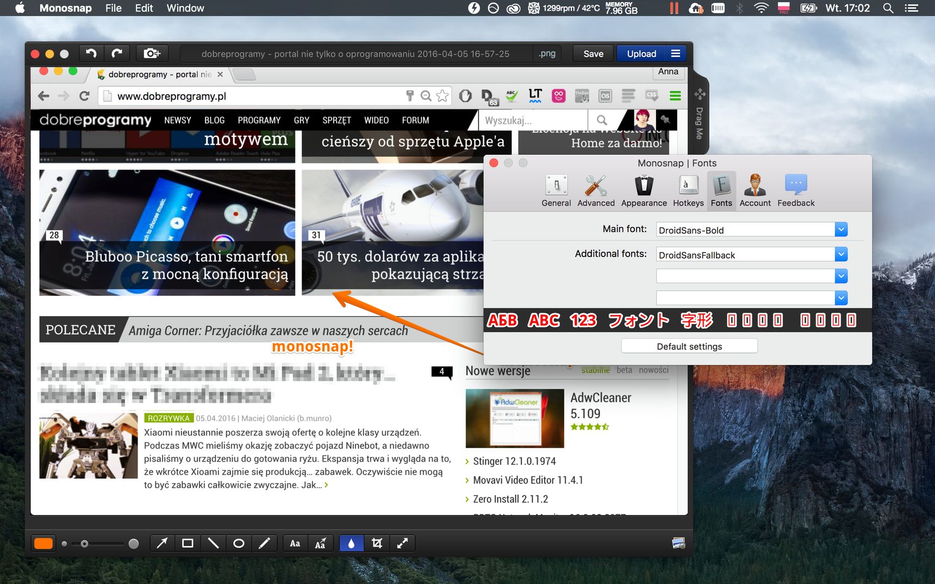Click site search magnifier button
Image resolution: width=935 pixels, height=584 pixels.
pos(602,120)
